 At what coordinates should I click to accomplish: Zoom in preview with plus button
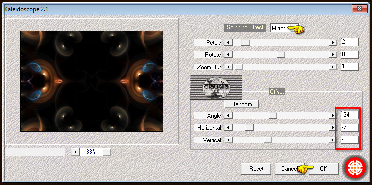tap(75, 152)
